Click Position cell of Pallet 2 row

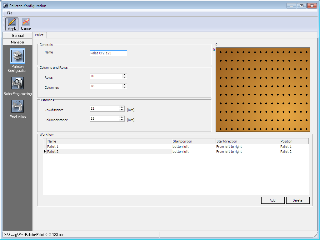click(294, 152)
